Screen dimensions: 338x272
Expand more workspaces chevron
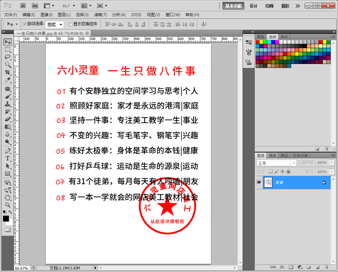point(297,6)
